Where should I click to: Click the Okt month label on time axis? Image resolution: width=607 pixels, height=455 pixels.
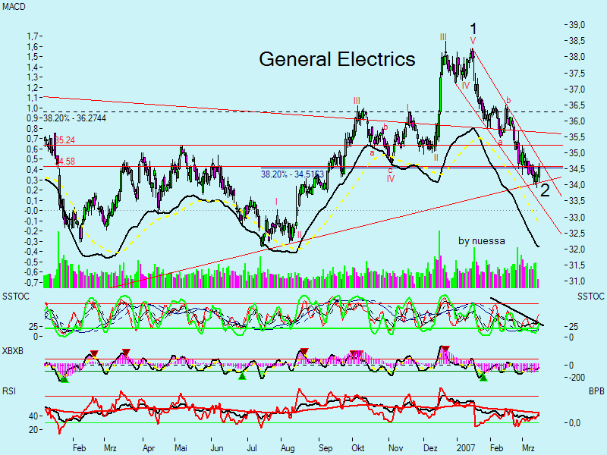(x=357, y=448)
